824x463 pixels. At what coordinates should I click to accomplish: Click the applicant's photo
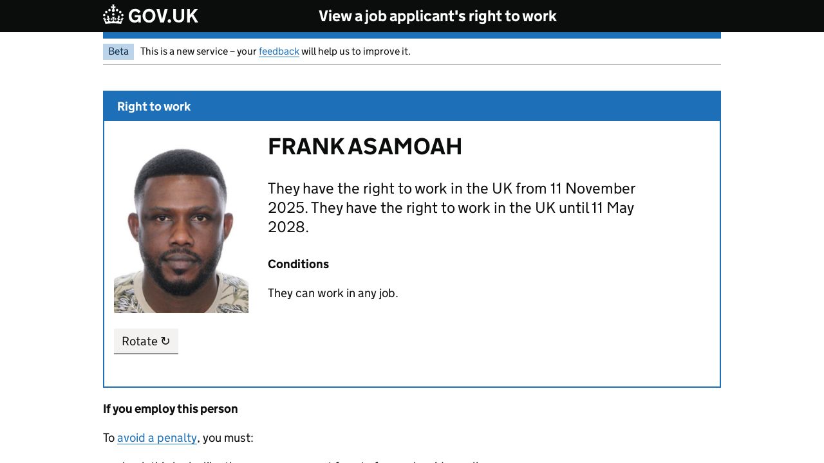coord(181,230)
